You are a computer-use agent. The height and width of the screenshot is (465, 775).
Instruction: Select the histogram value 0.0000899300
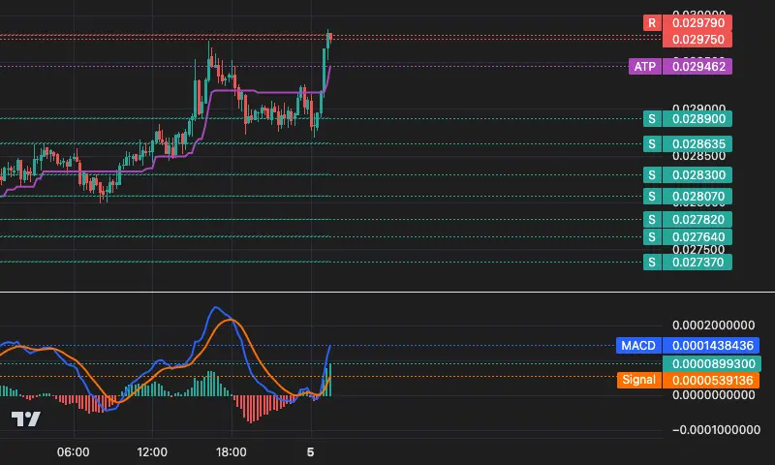(711, 363)
